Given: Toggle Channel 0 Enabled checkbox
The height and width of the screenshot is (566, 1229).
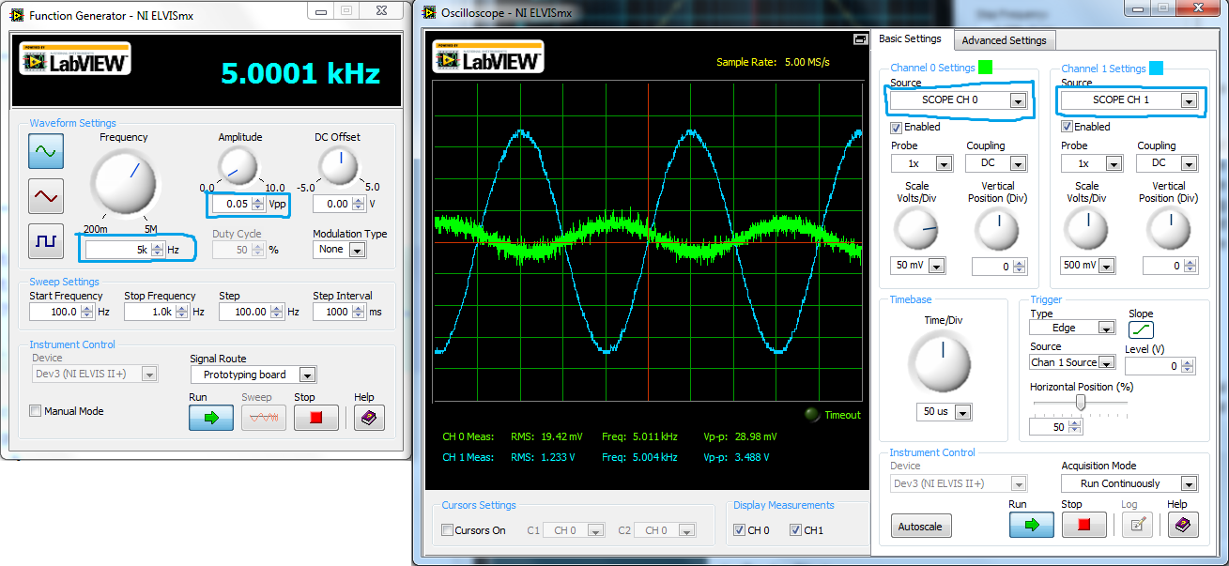Looking at the screenshot, I should click(897, 127).
